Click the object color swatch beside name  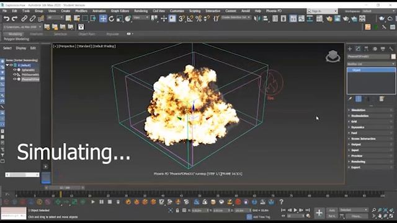(393, 56)
